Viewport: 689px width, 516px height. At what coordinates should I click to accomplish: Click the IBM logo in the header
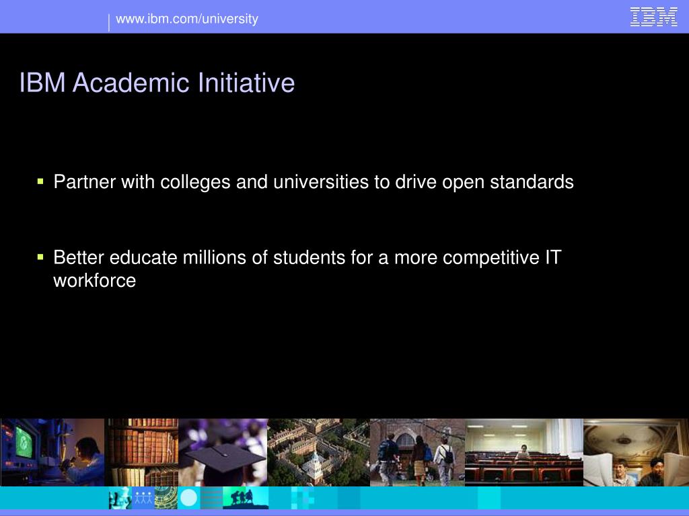[x=653, y=17]
